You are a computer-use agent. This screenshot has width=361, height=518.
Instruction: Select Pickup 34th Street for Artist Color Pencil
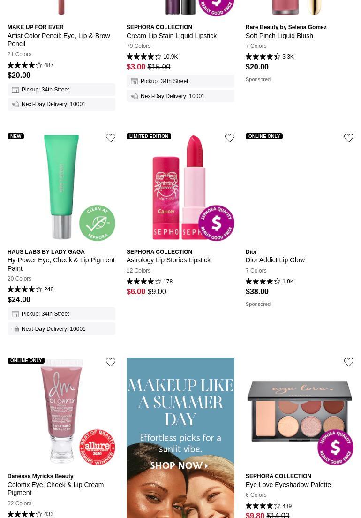pyautogui.click(x=61, y=90)
